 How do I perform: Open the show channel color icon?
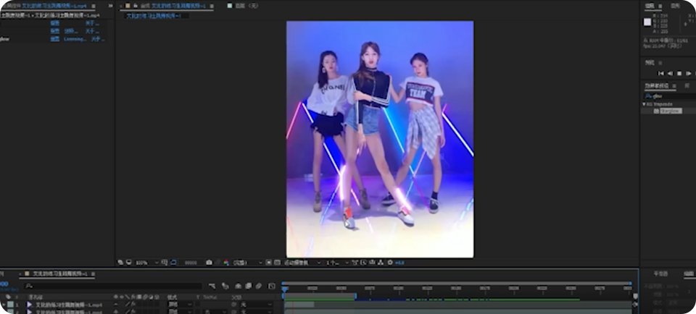point(226,263)
